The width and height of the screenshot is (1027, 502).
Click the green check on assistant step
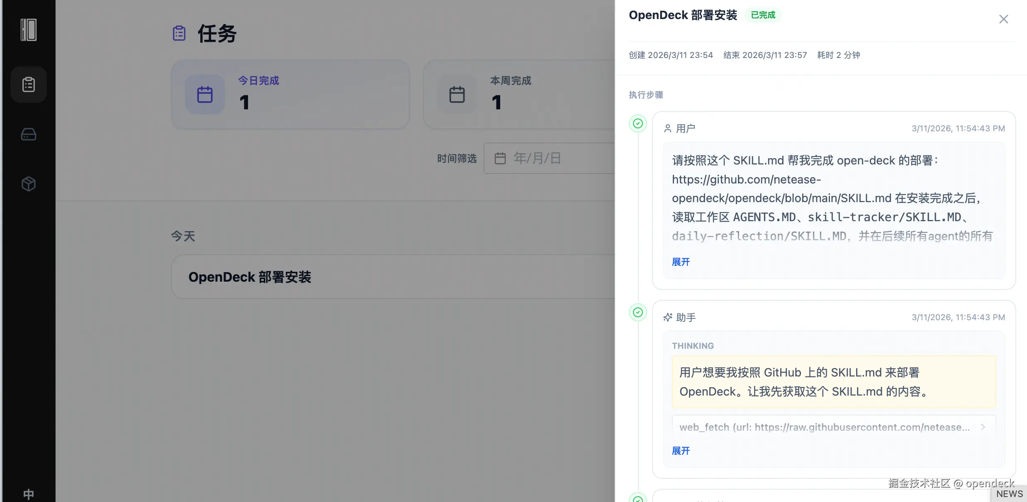pos(638,312)
